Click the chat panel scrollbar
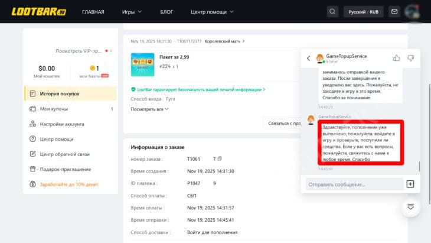The image size is (431, 243). point(419,166)
